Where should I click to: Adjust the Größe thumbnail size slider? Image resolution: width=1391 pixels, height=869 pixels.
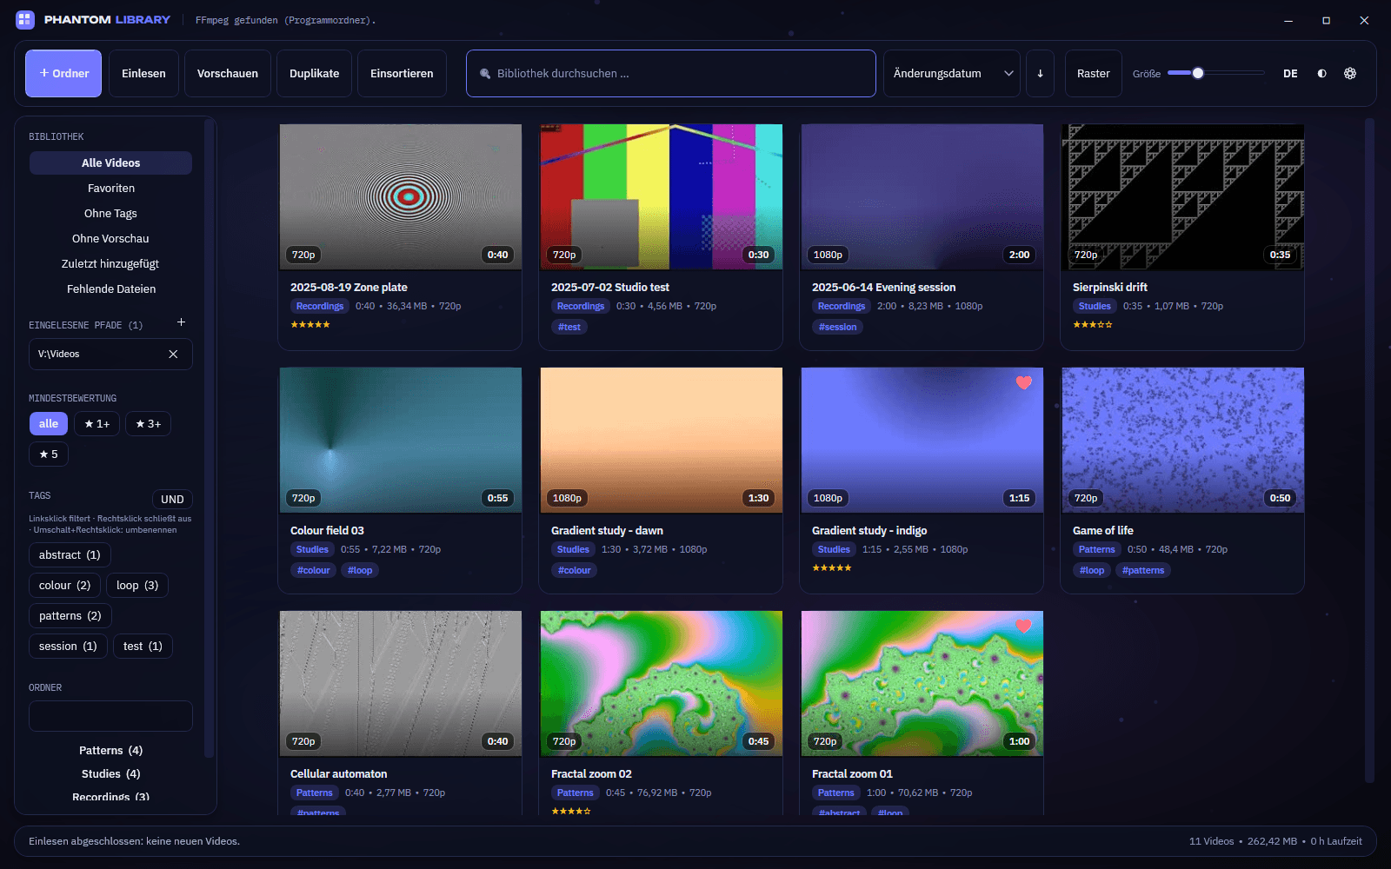(1215, 73)
